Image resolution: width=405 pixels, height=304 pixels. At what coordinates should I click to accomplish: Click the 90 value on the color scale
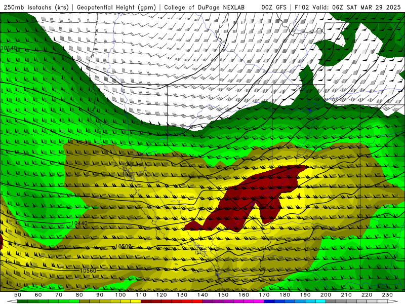click(100, 295)
